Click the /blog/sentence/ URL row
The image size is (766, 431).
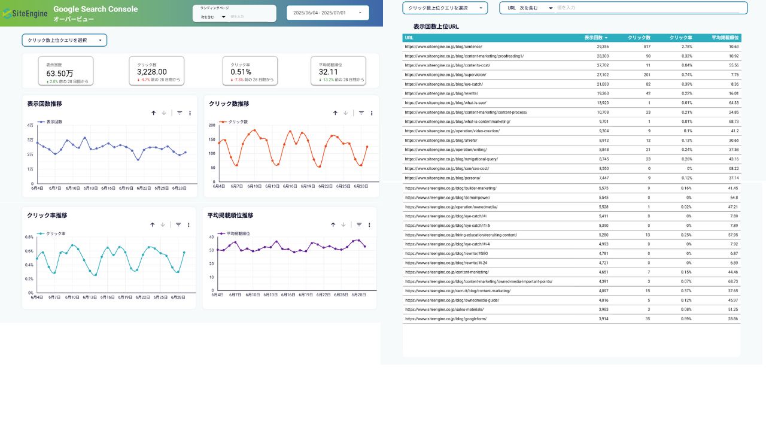click(x=572, y=46)
